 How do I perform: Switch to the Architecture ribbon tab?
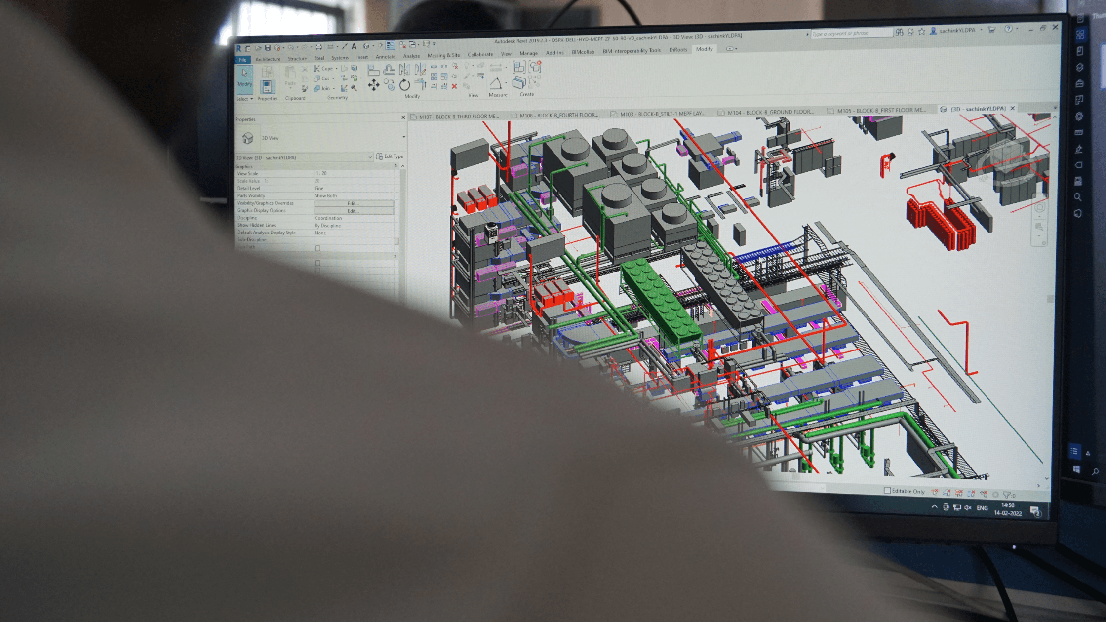click(268, 59)
